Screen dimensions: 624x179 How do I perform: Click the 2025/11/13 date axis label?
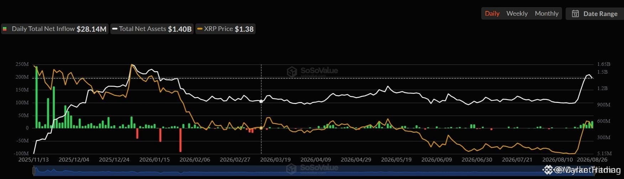pyautogui.click(x=33, y=159)
